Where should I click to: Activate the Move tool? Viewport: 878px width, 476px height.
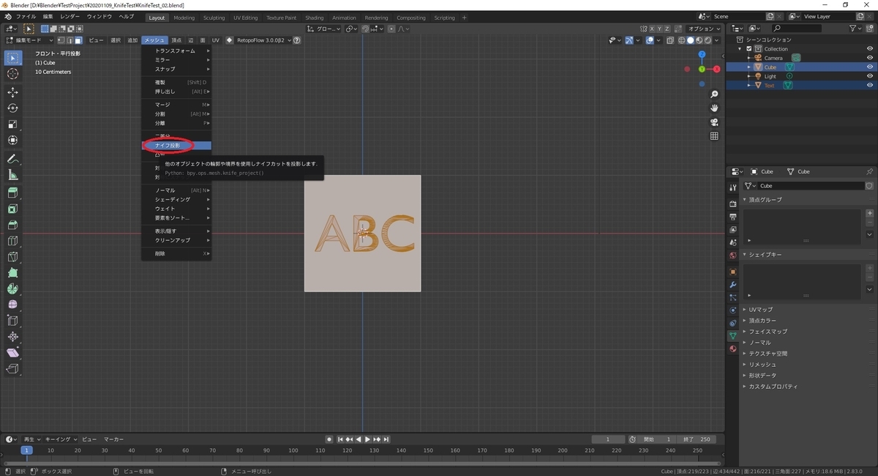[12, 92]
